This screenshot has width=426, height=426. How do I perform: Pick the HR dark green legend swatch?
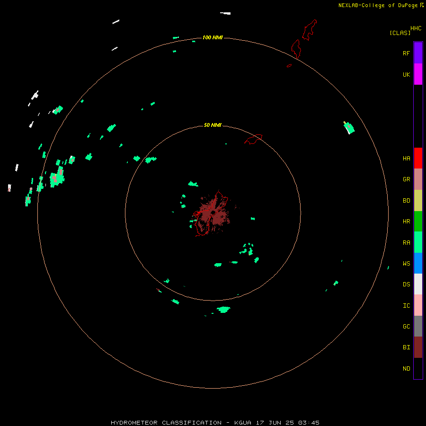point(418,221)
